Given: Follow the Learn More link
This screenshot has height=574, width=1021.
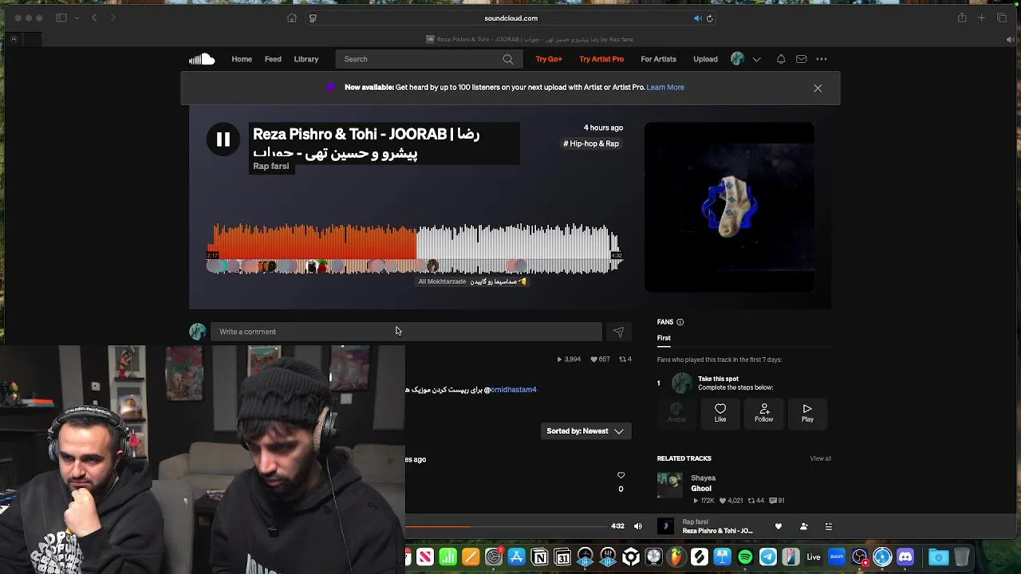Looking at the screenshot, I should (x=665, y=87).
